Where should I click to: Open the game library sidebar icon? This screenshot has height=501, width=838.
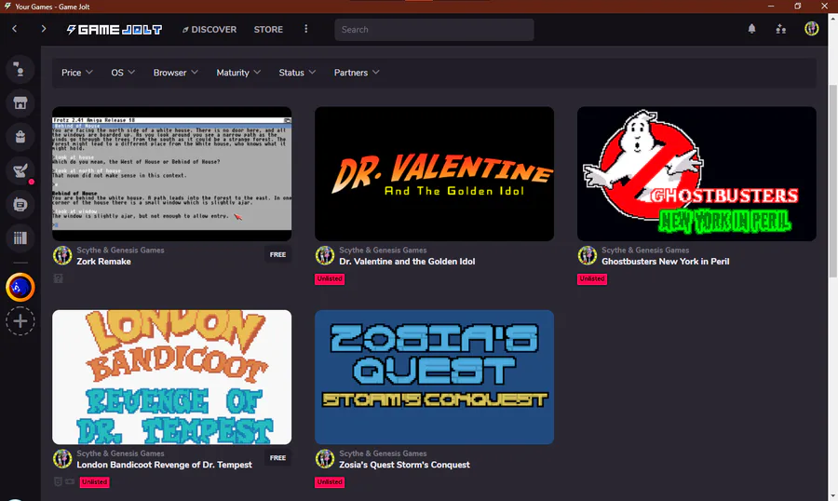pos(20,238)
